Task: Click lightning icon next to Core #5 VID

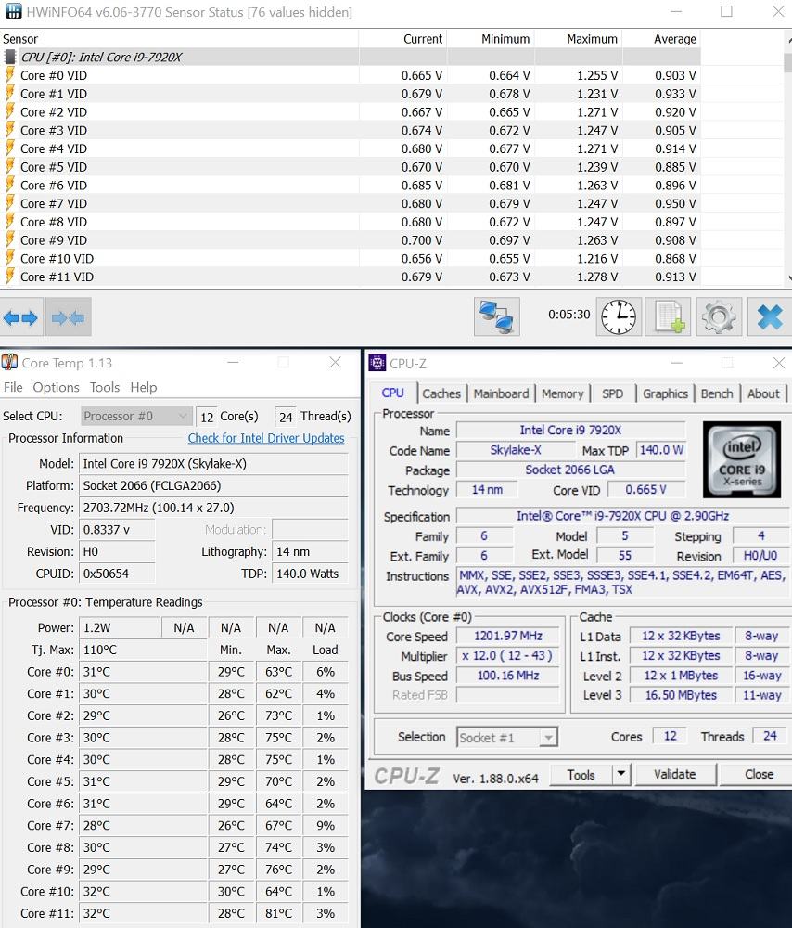Action: click(x=9, y=167)
